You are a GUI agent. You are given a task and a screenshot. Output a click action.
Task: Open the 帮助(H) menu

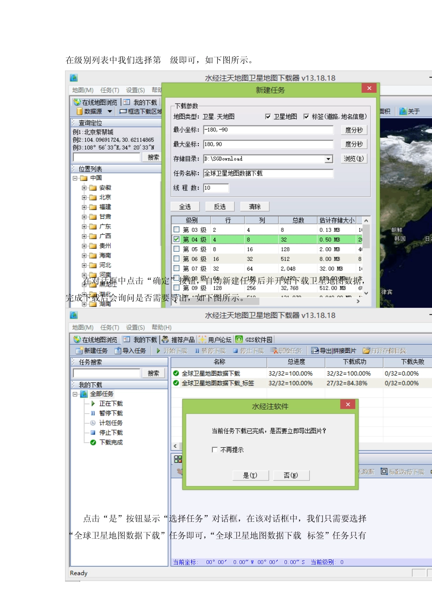coord(161,328)
